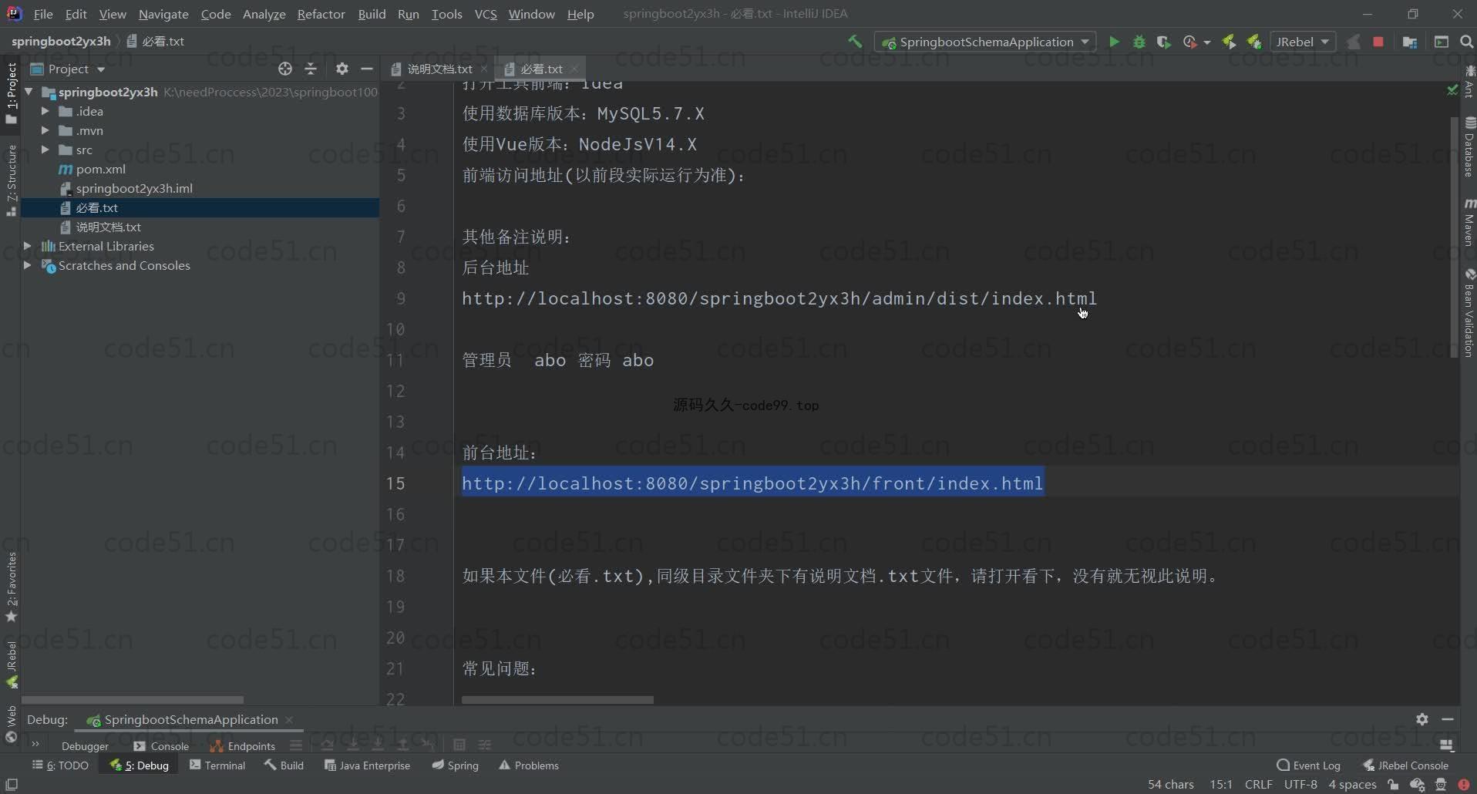Click the Profiler run icon
The width and height of the screenshot is (1477, 794).
pos(1190,42)
